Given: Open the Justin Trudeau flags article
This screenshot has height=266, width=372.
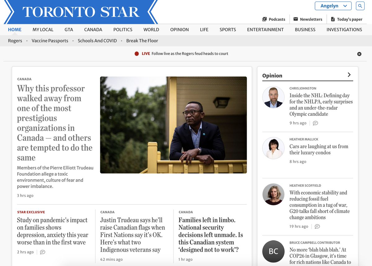Looking at the screenshot, I should pyautogui.click(x=133, y=235).
